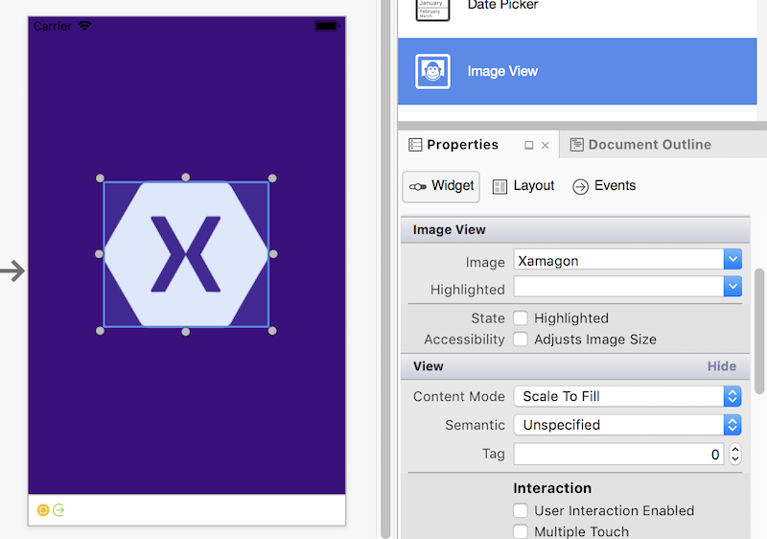Click the left-middle resize handle of image
The height and width of the screenshot is (539, 767).
point(99,254)
